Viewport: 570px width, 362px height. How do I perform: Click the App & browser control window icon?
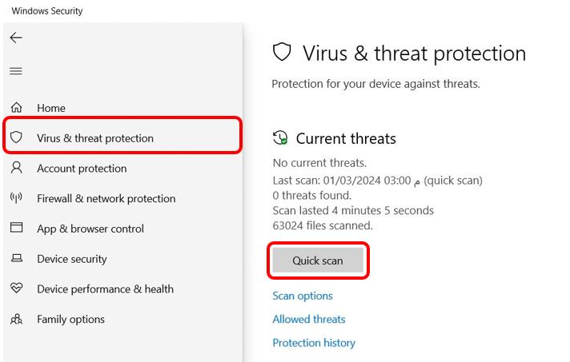pyautogui.click(x=17, y=228)
